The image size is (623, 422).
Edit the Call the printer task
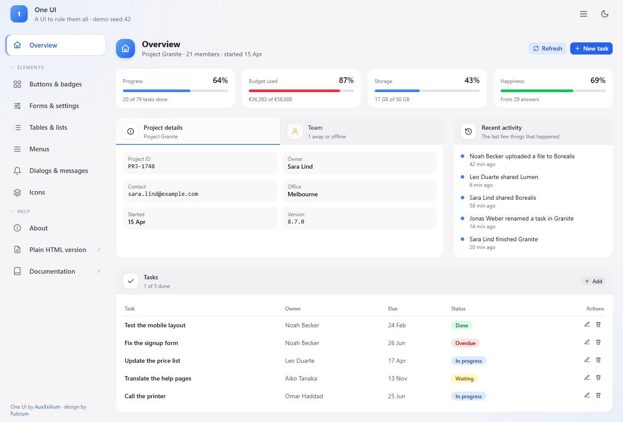click(x=587, y=396)
